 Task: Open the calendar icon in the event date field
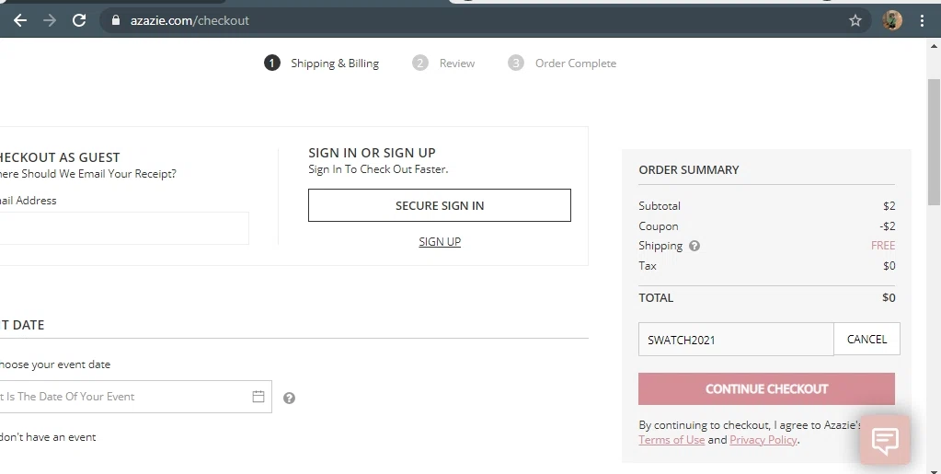[x=258, y=397]
